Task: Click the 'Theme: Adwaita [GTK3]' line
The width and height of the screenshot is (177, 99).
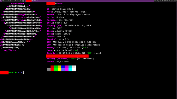Action: coord(60,31)
